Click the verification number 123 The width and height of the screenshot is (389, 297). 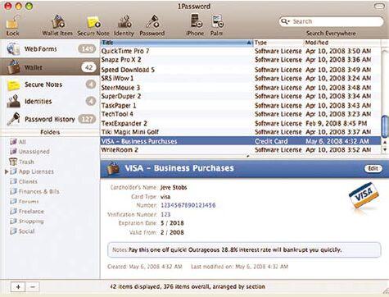(165, 214)
